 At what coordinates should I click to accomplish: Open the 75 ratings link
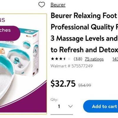point(94,59)
